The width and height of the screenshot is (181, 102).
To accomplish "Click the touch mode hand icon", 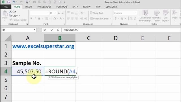I will click(x=27, y=2).
